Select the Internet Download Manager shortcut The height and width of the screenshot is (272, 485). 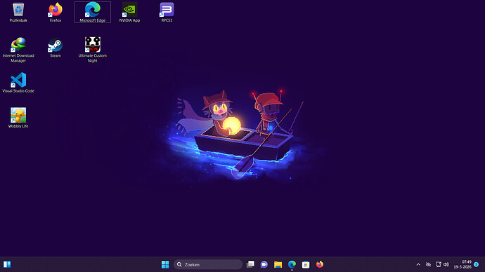pyautogui.click(x=18, y=50)
